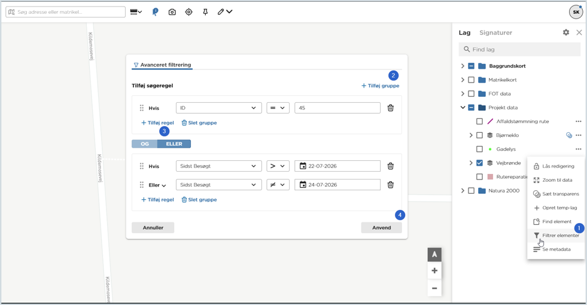Click Slet gruppe in the ID group
587x305 pixels.
click(199, 123)
